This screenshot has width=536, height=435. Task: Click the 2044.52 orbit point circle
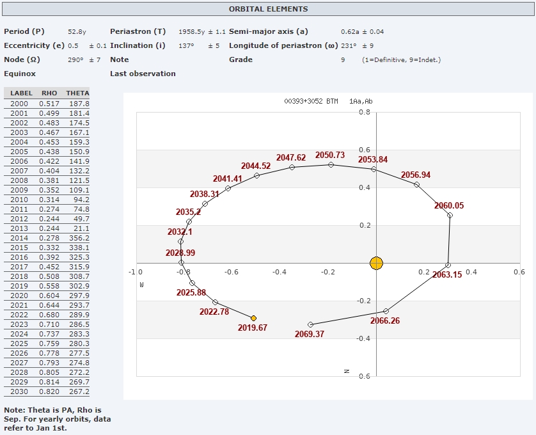click(256, 175)
